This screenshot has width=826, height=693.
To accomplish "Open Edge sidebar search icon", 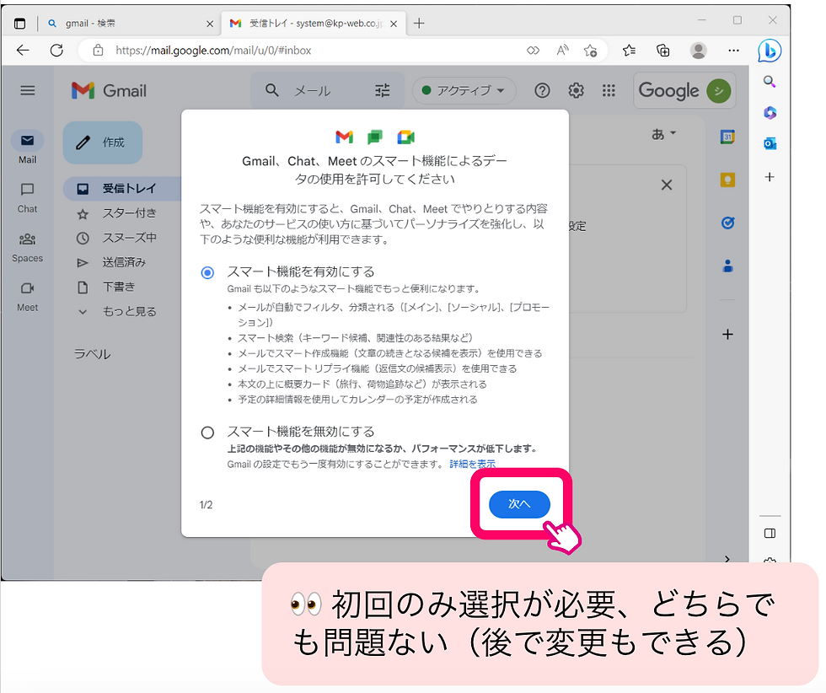I will click(770, 82).
